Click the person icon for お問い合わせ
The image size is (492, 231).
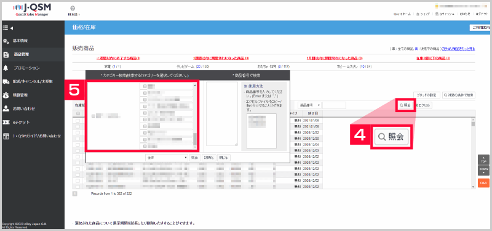coord(6,109)
